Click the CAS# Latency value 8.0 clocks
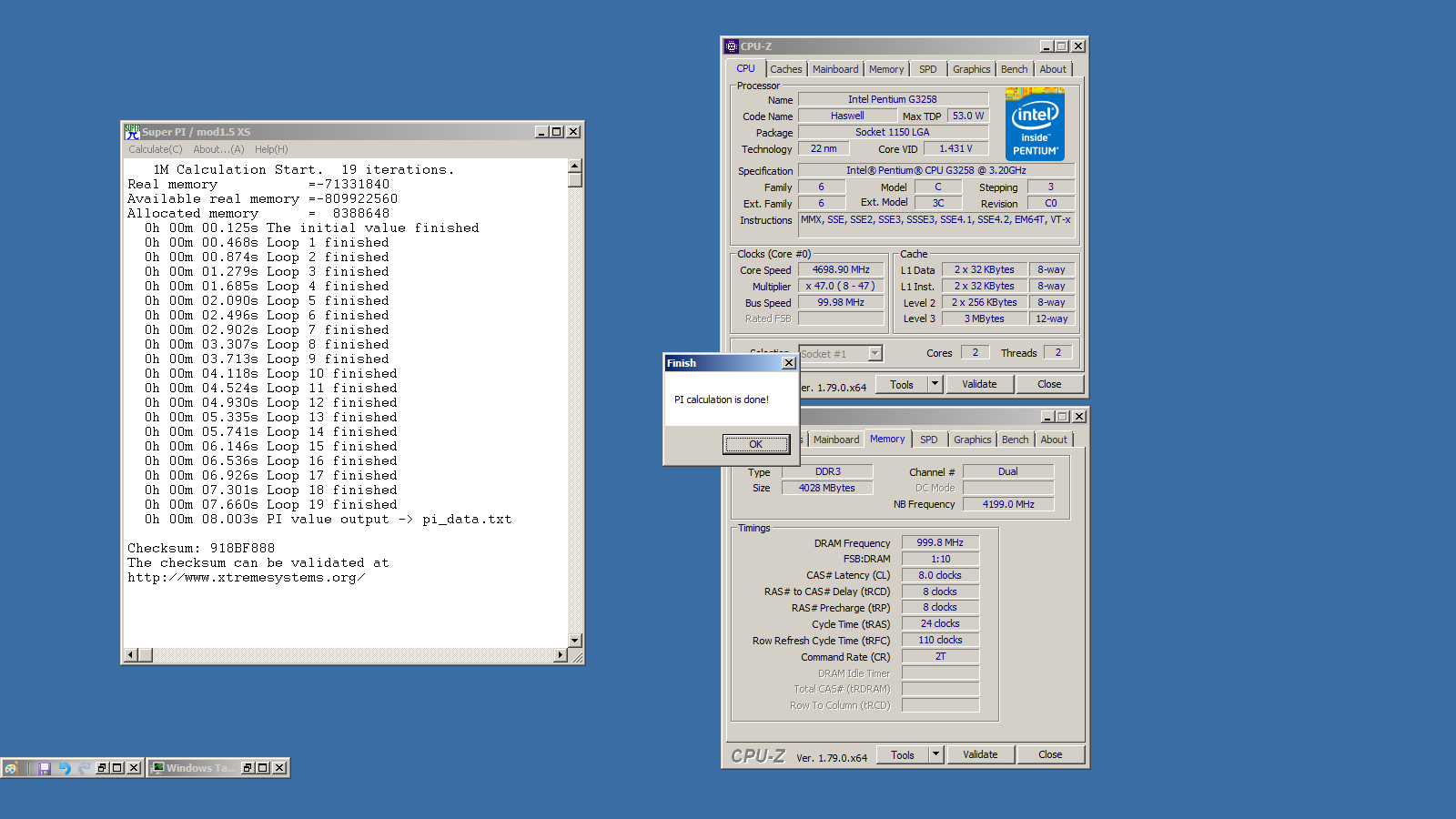The width and height of the screenshot is (1456, 819). [x=940, y=575]
